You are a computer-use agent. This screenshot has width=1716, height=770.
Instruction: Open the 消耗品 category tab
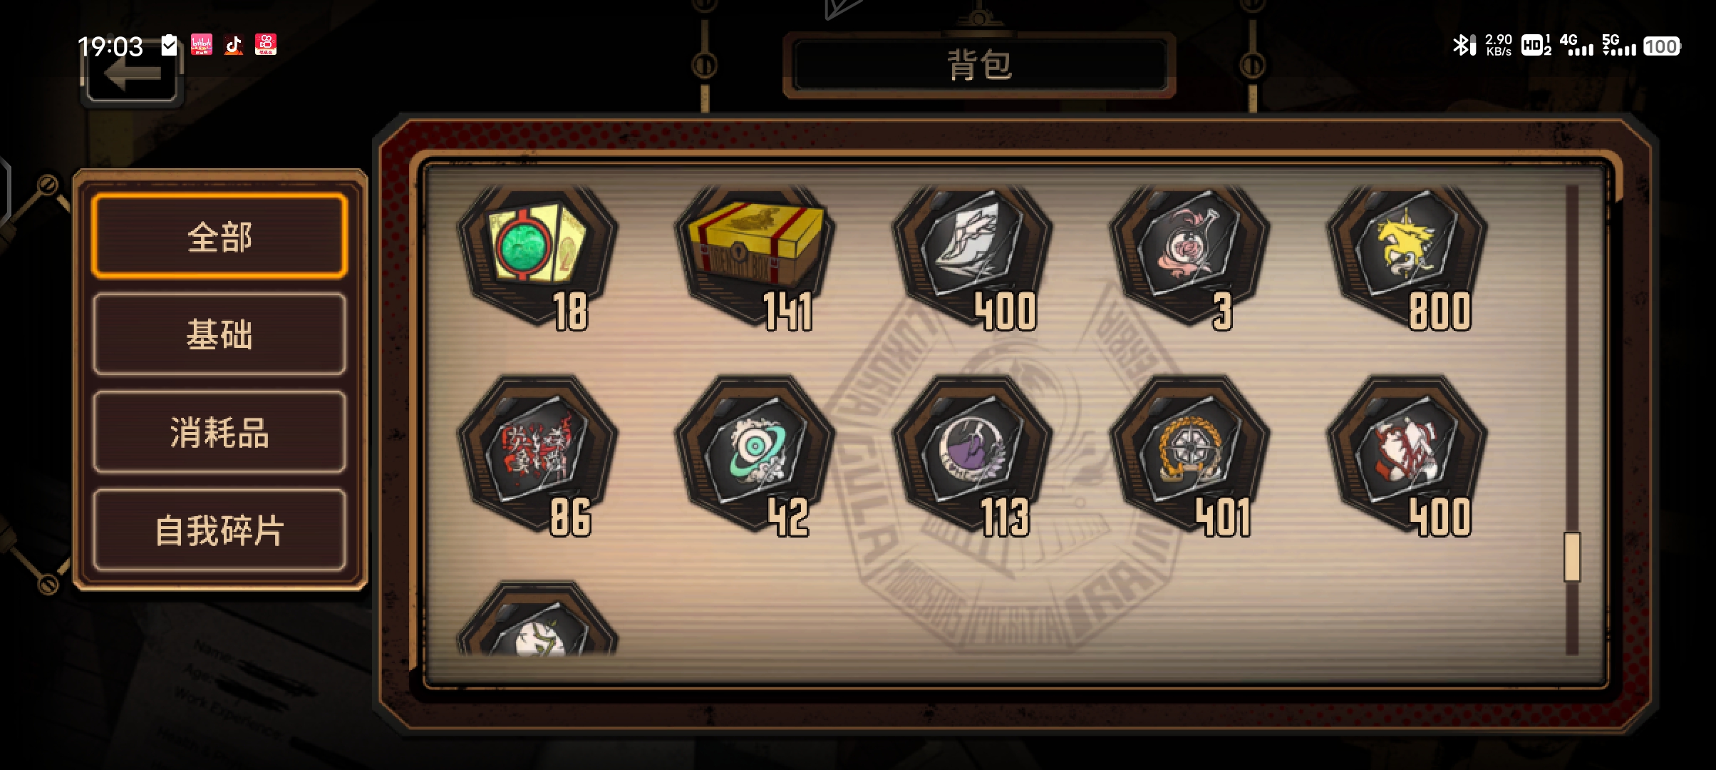click(x=219, y=432)
